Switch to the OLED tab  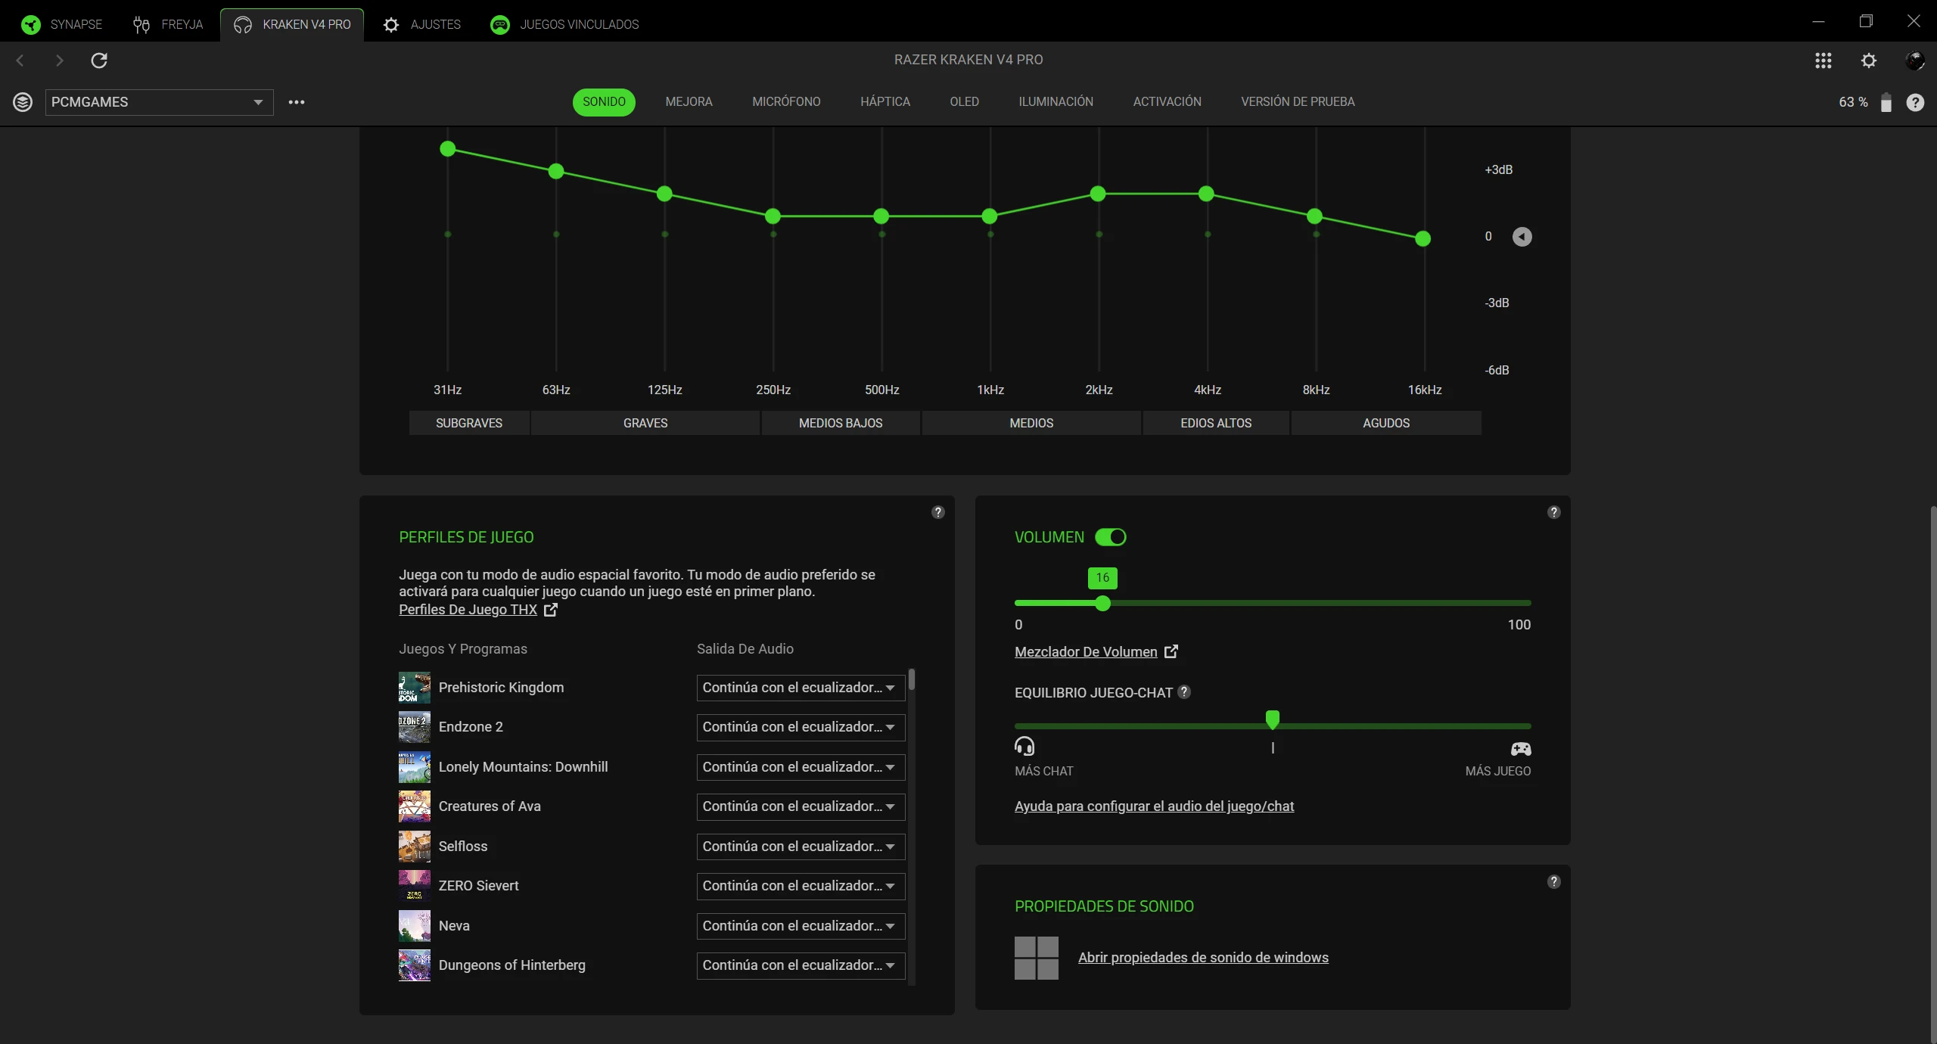point(964,102)
